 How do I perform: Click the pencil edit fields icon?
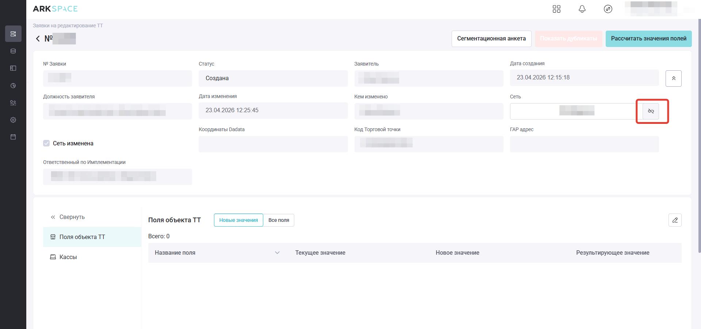675,220
